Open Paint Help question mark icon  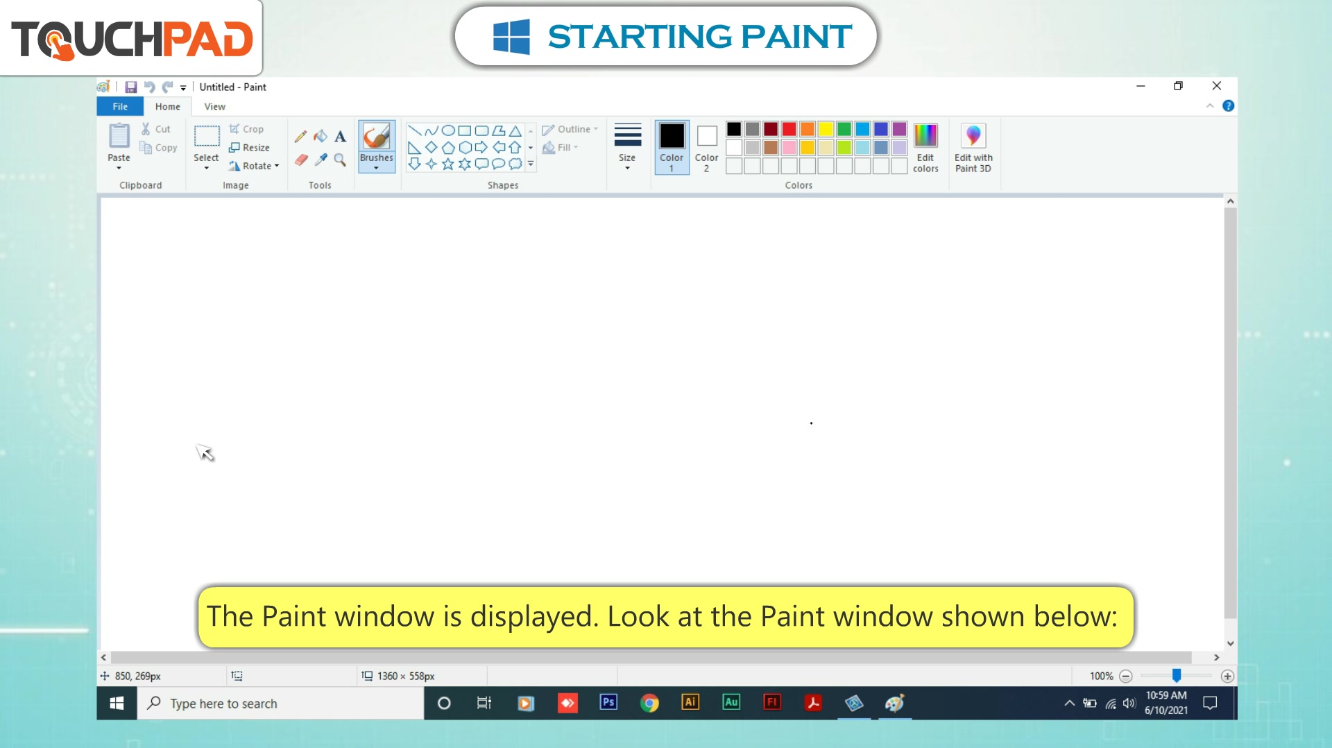[x=1228, y=106]
